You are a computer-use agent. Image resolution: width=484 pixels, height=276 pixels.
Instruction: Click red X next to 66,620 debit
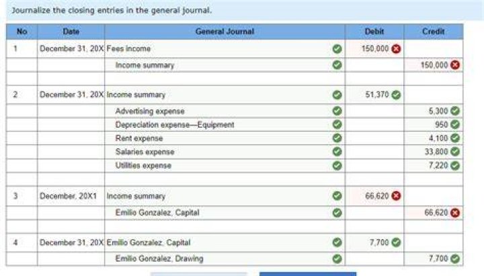point(396,196)
